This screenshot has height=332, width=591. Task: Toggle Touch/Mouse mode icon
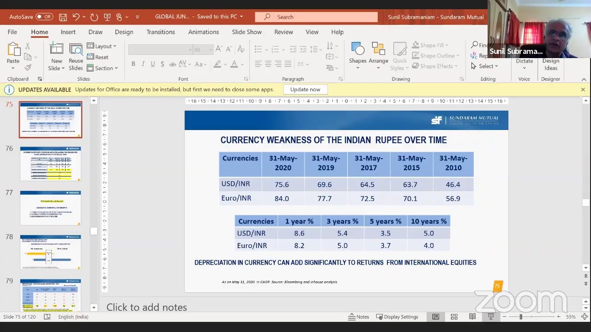(x=119, y=17)
